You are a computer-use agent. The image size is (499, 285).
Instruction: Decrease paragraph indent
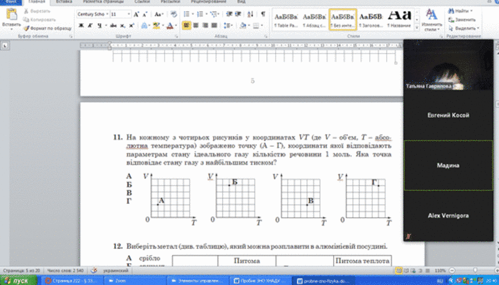point(229,14)
